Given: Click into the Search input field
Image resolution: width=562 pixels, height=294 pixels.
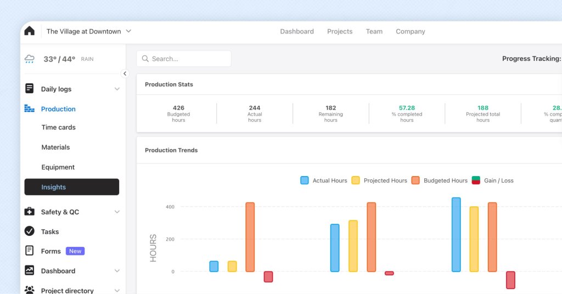Looking at the screenshot, I should point(187,59).
